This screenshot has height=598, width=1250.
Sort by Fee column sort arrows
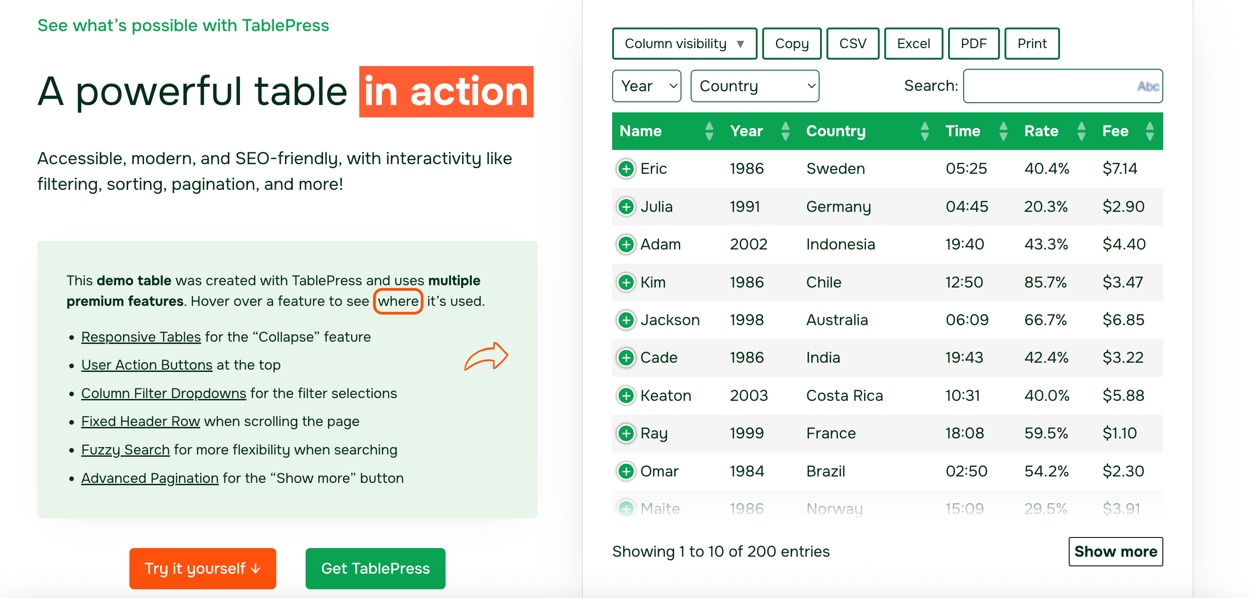pos(1149,131)
